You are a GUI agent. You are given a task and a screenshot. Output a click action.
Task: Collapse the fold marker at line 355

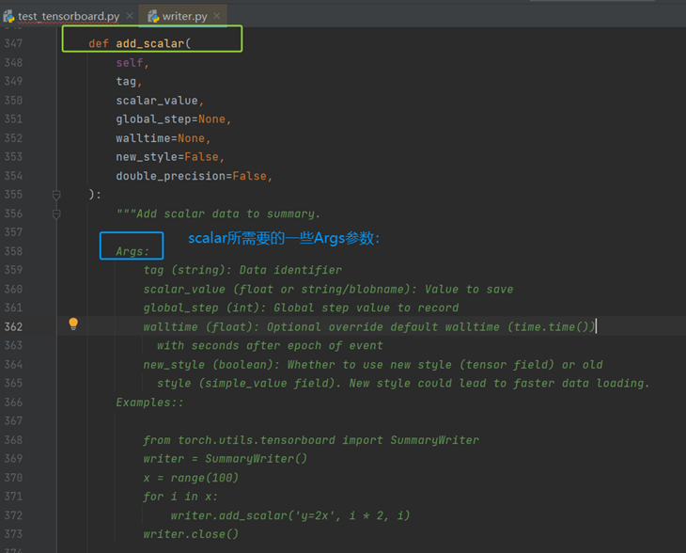[56, 195]
